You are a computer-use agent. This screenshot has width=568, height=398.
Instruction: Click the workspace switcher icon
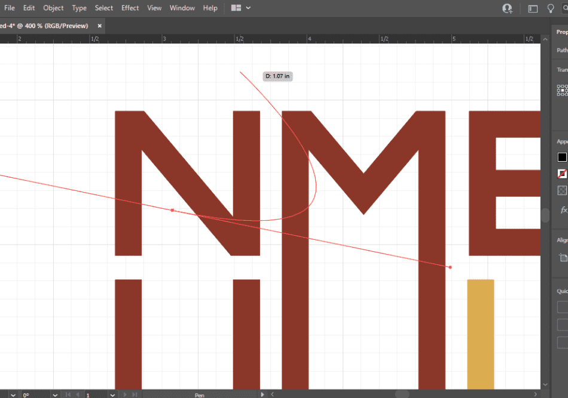(x=533, y=9)
